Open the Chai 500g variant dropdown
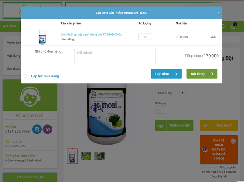Screen dimensions: 244x182 (170, 93)
